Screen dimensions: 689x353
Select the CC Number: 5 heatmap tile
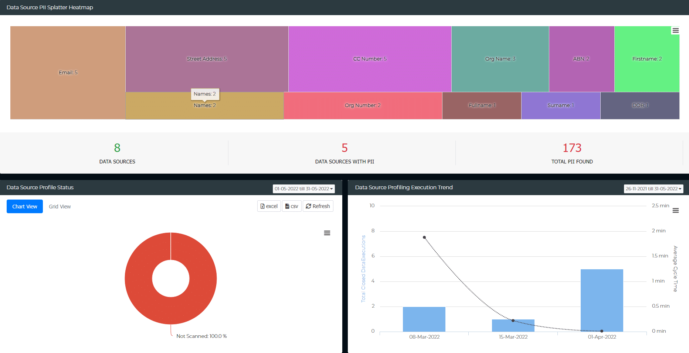pos(370,59)
